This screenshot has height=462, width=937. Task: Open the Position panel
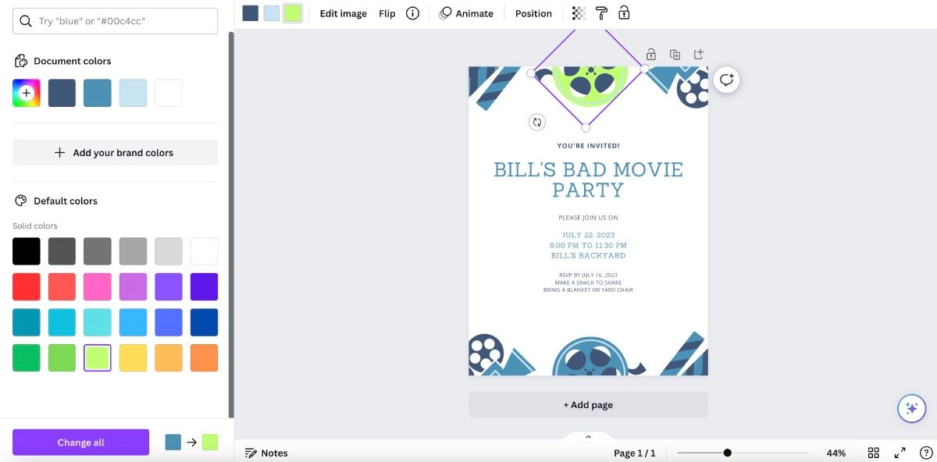pyautogui.click(x=533, y=13)
